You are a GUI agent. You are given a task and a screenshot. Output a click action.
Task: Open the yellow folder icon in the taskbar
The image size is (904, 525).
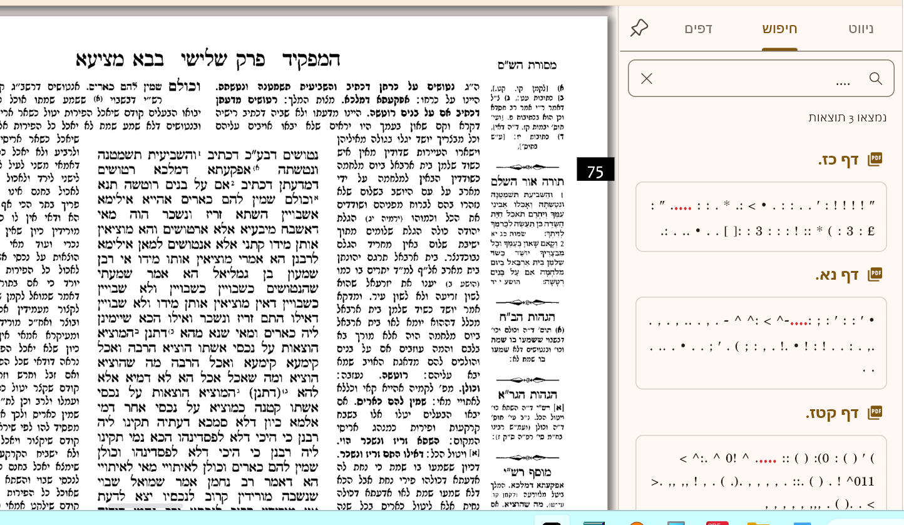coord(758,522)
